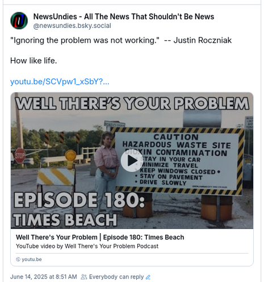Click the hazardous waste sign in thumbnail

[x=177, y=161]
